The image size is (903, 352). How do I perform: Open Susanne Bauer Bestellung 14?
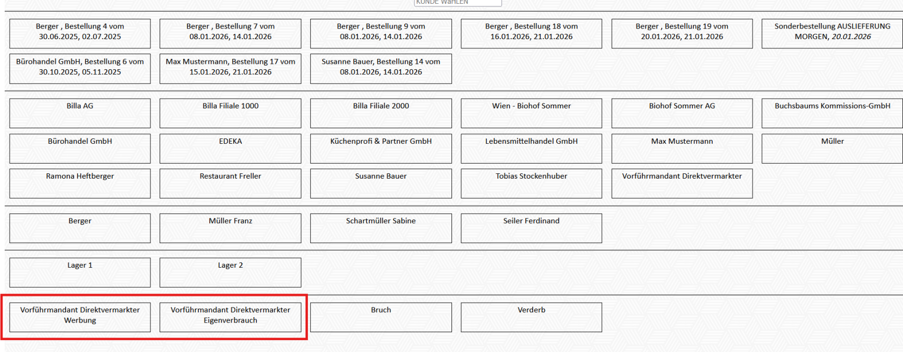click(x=381, y=68)
